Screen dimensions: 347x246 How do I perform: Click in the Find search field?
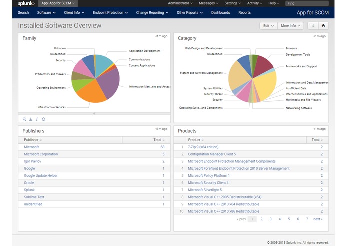click(307, 3)
